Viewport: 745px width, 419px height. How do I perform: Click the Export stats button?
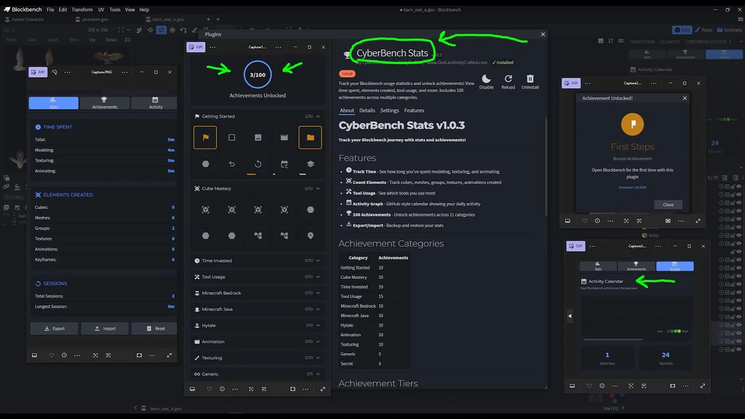tap(54, 328)
